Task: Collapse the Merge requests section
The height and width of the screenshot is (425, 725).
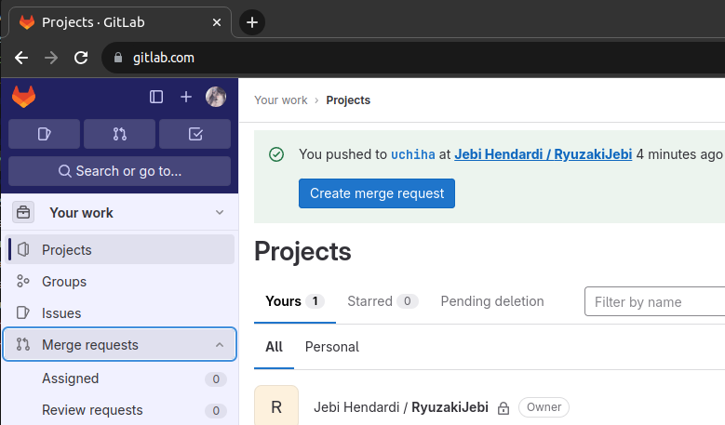Action: [x=220, y=345]
